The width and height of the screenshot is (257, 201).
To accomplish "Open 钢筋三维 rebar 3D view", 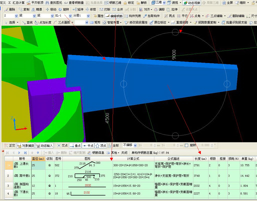I will [113, 3].
